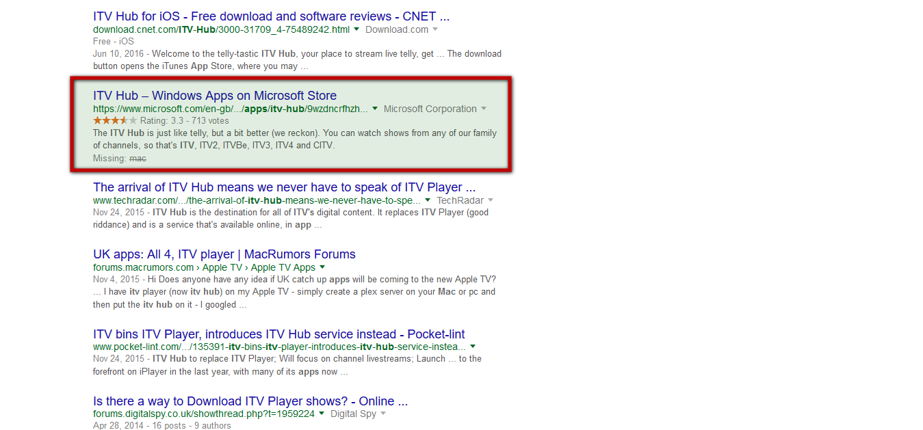
Task: Expand green arrow beside techradar.com URL
Action: [428, 200]
